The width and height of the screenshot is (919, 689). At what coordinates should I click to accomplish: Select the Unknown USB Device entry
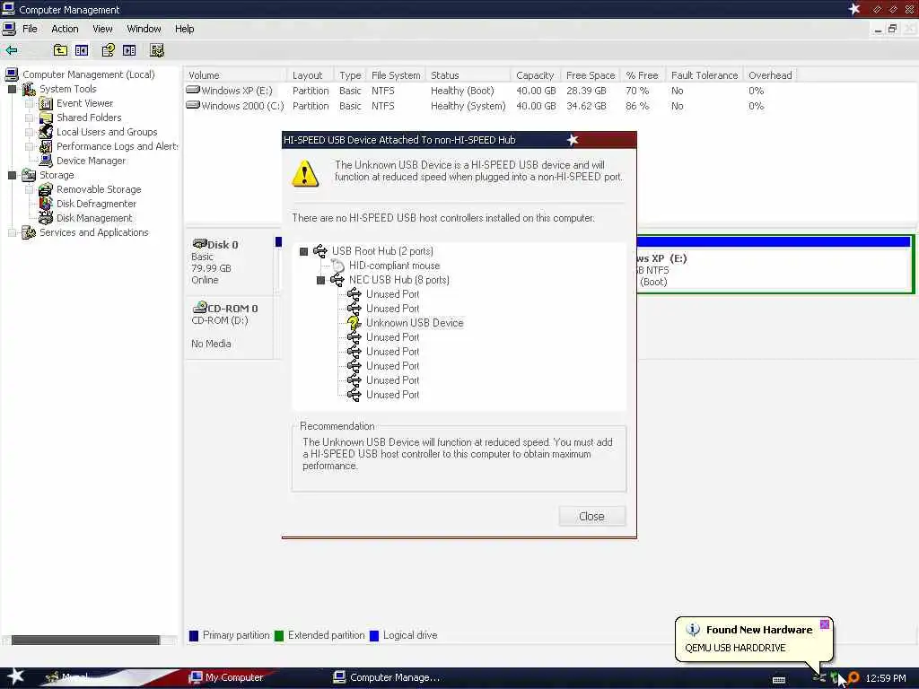tap(415, 323)
